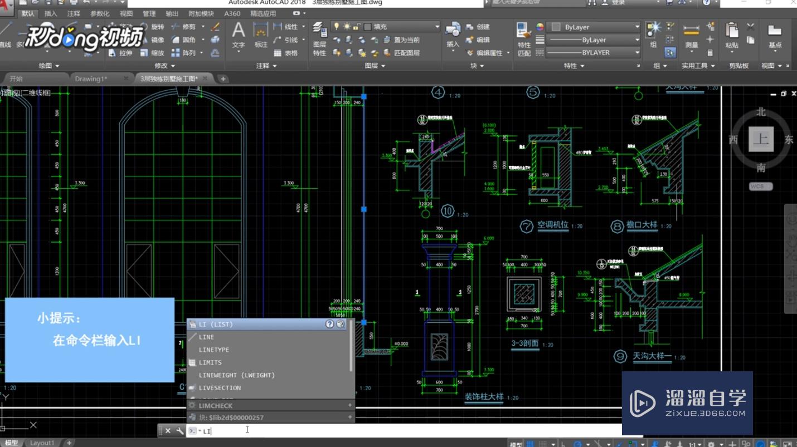Click help icon in LI (LIST) suggestion
The image size is (797, 447).
point(330,324)
